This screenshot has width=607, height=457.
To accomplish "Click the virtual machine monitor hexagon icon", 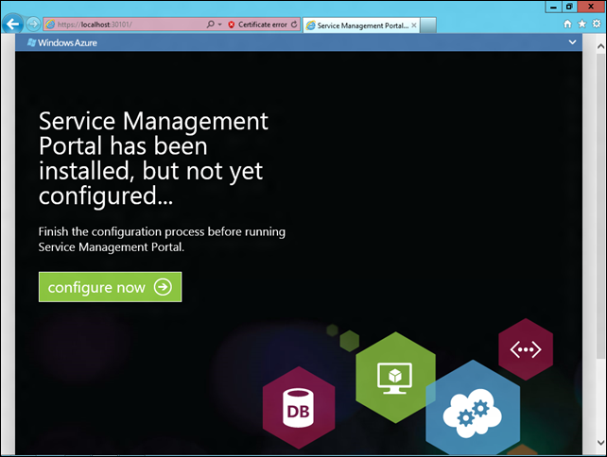I will click(395, 377).
